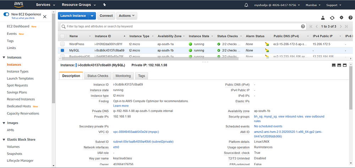Select the BastionHostOS instance checkbox
Viewport: 355px width, 168px height.
(62, 56)
